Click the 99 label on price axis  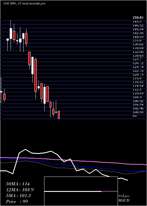click(x=135, y=116)
